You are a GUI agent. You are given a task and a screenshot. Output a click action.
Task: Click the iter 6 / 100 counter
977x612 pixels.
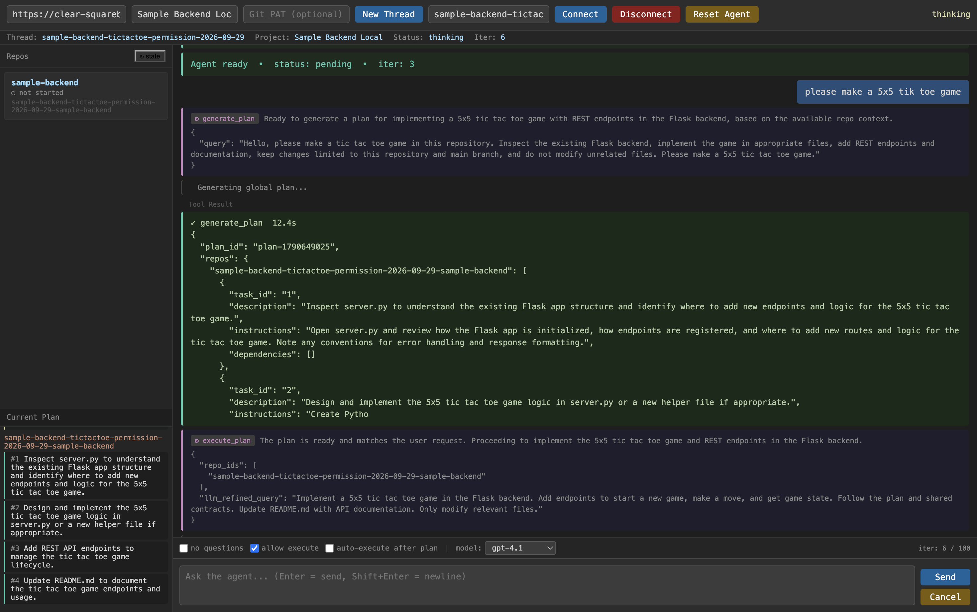[x=944, y=548]
